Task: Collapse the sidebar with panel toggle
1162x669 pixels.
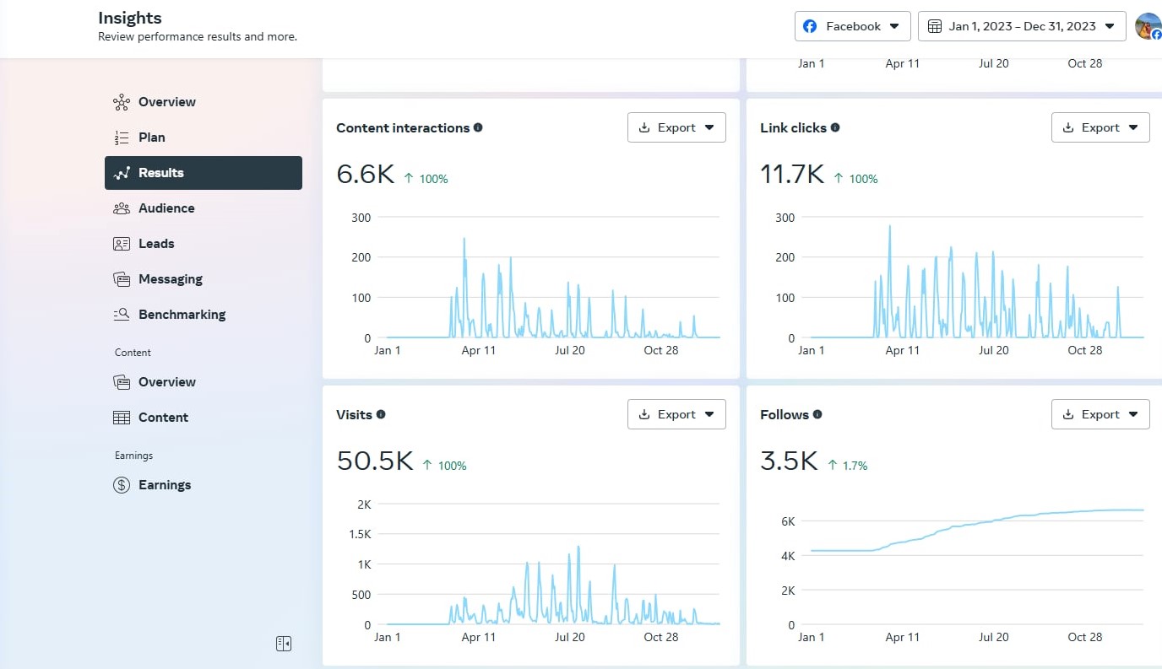Action: [284, 644]
